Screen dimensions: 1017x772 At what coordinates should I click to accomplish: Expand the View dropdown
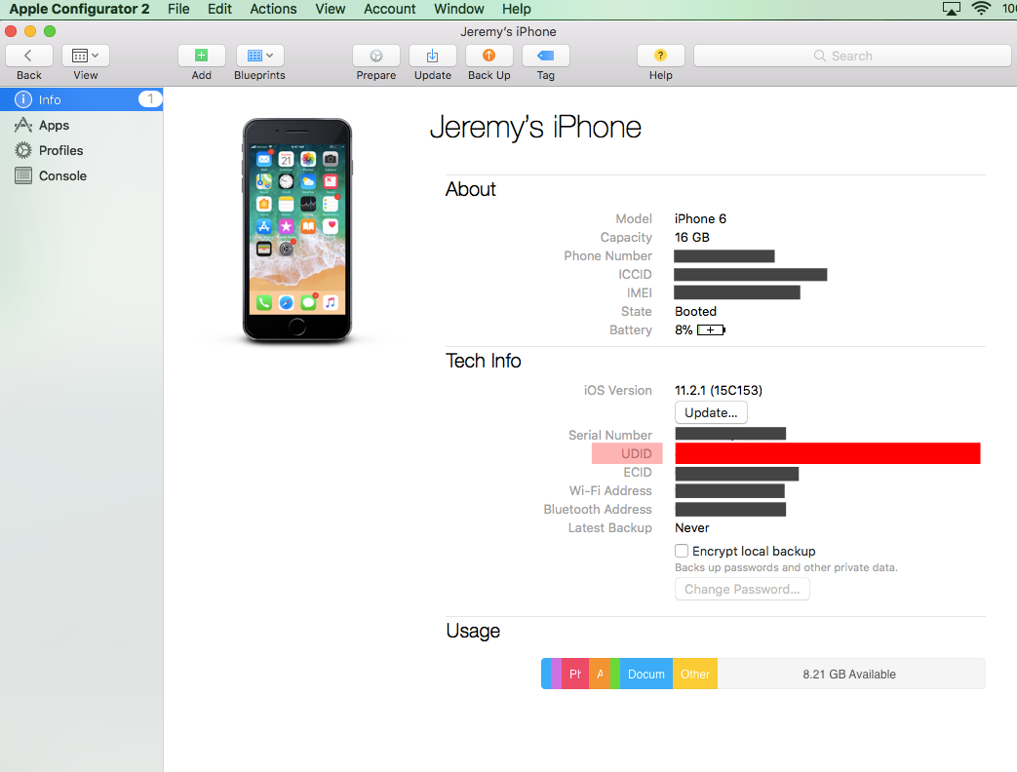[x=86, y=56]
